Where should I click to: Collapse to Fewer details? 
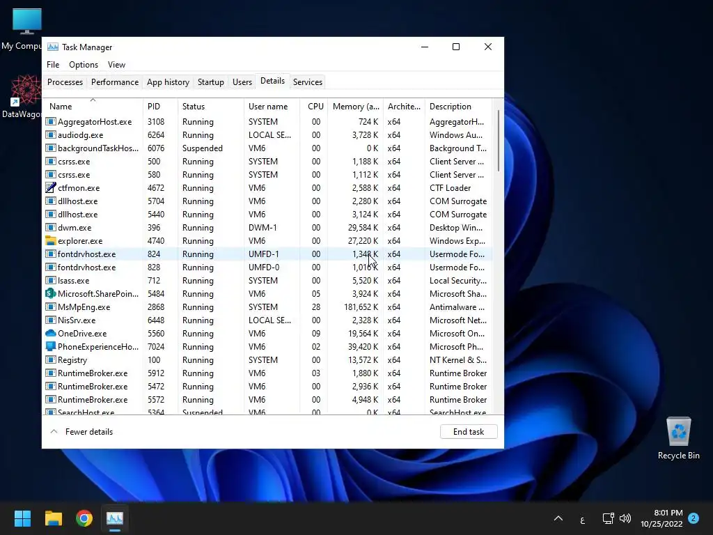click(x=82, y=432)
